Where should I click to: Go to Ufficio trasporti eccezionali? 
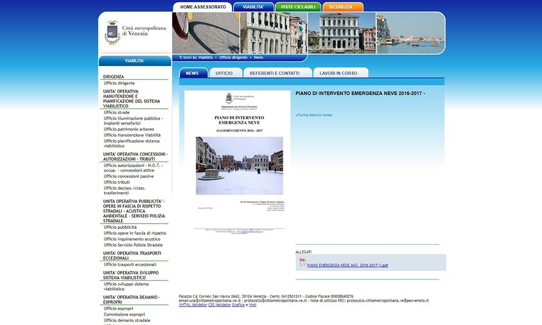pos(130,264)
